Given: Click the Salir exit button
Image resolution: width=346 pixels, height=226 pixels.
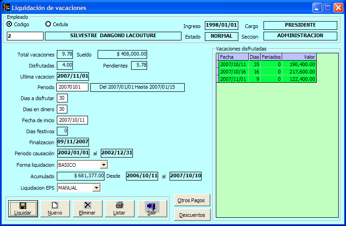Looking at the screenshot, I should click(152, 209).
